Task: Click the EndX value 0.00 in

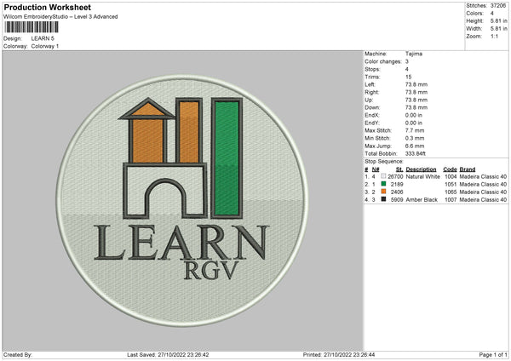Action: tap(414, 115)
